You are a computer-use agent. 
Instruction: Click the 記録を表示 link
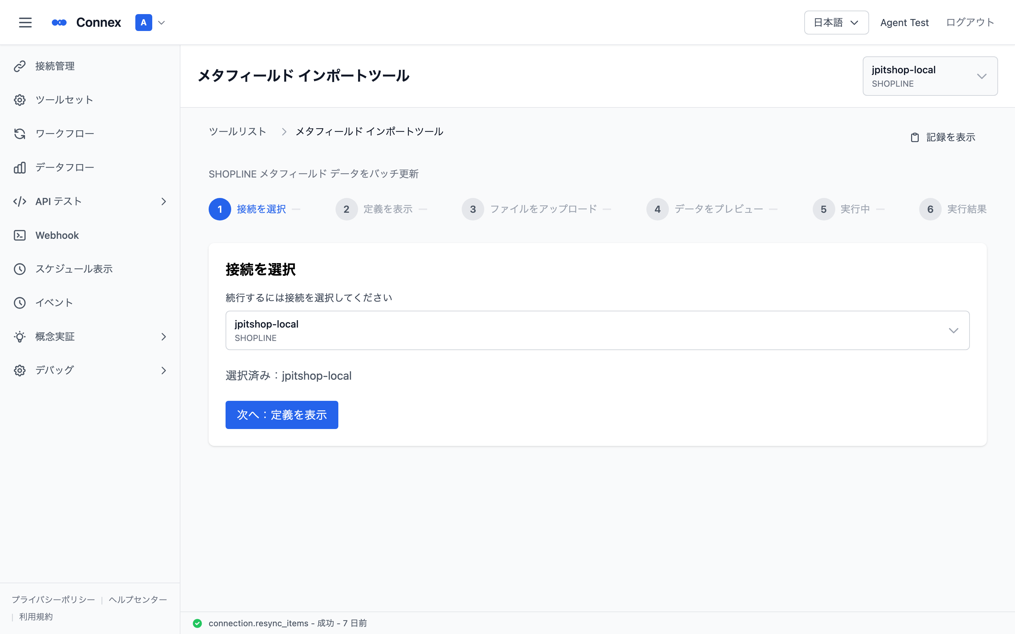click(x=943, y=137)
